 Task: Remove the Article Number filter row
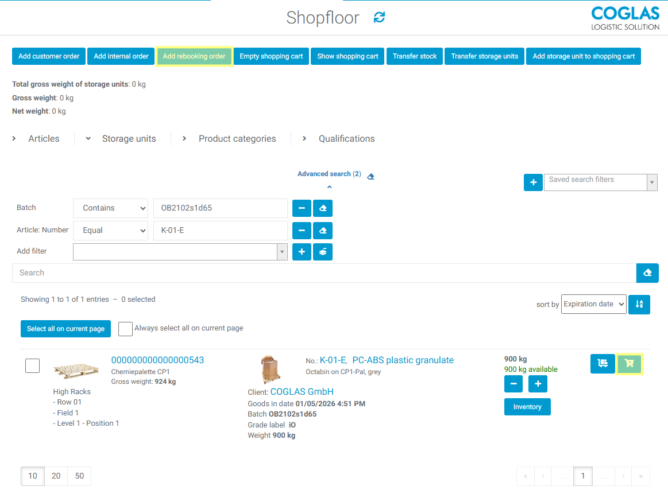tap(302, 230)
